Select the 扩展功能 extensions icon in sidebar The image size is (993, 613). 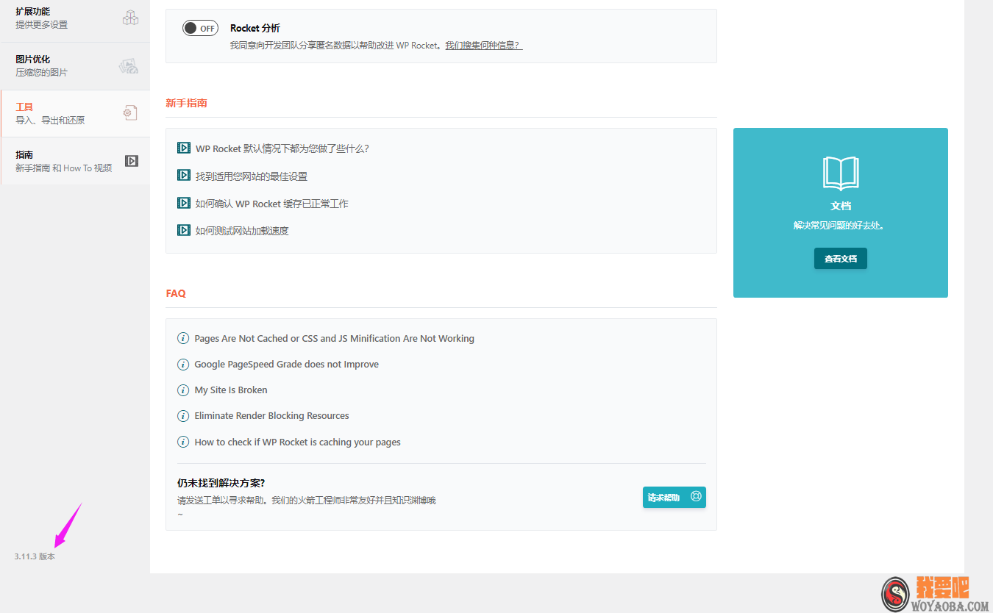(x=129, y=16)
